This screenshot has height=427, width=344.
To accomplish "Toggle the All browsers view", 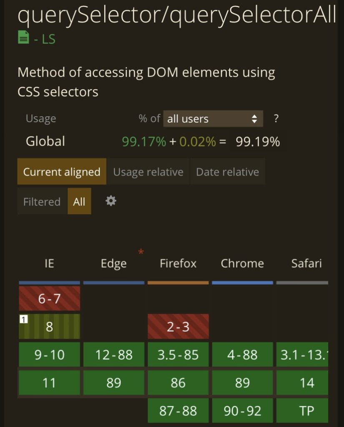I will click(79, 201).
